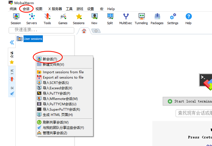Open the 宏 menu

pos(102,9)
